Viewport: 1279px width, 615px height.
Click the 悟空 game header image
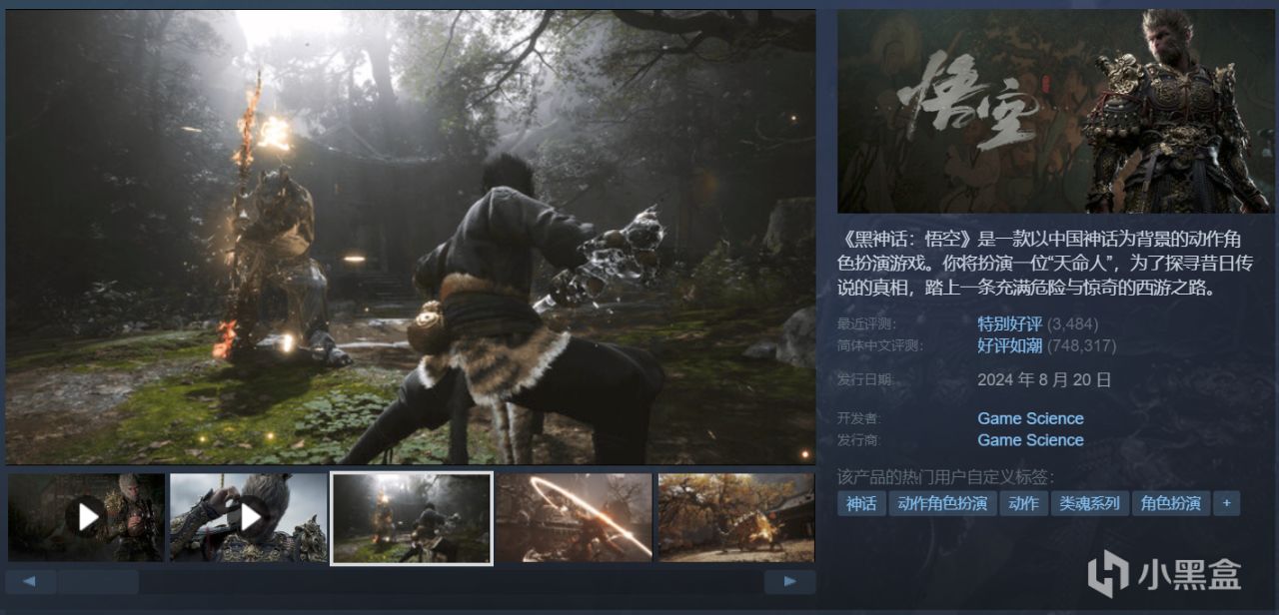[1055, 111]
